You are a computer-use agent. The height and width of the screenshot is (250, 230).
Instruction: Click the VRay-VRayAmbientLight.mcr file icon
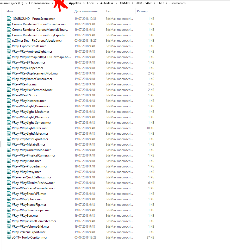tap(9, 52)
